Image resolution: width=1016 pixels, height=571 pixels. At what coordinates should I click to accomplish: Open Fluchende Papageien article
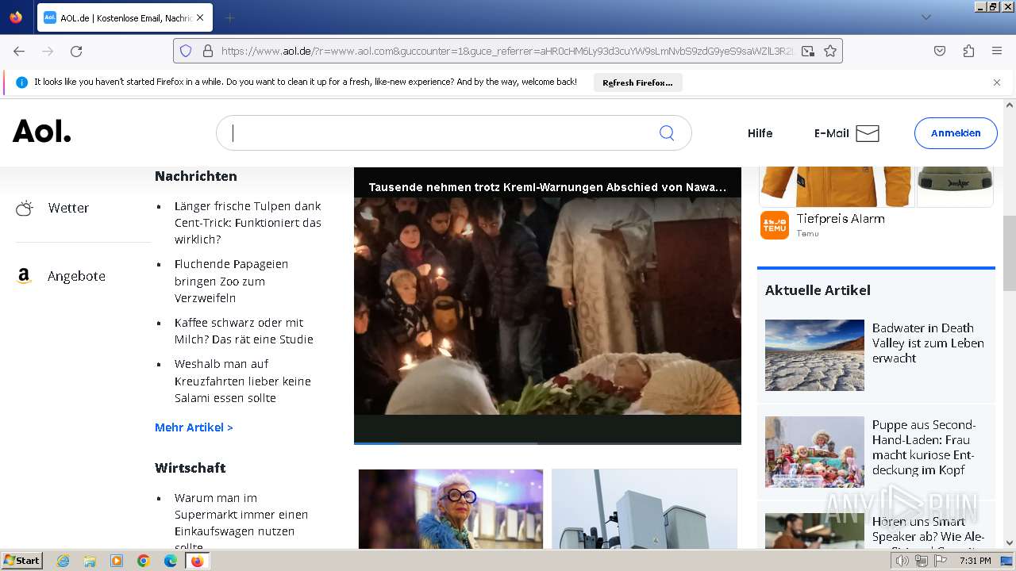click(231, 281)
